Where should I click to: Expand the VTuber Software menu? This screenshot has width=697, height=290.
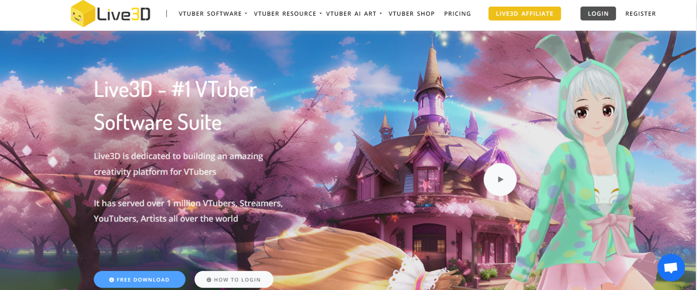click(213, 14)
